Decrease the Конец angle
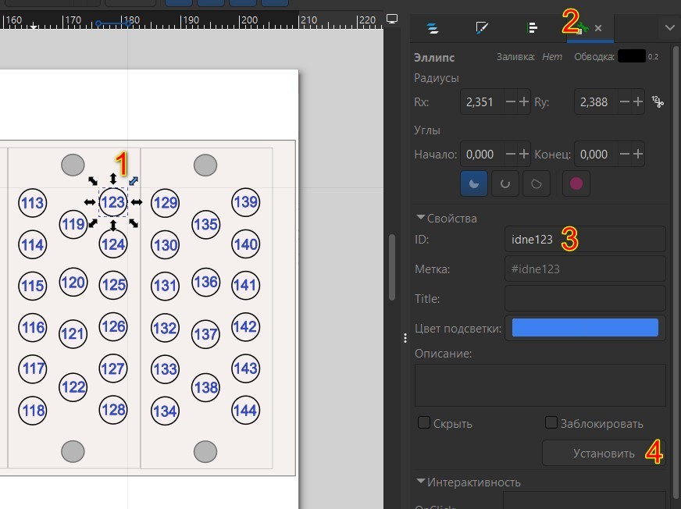 pos(625,154)
